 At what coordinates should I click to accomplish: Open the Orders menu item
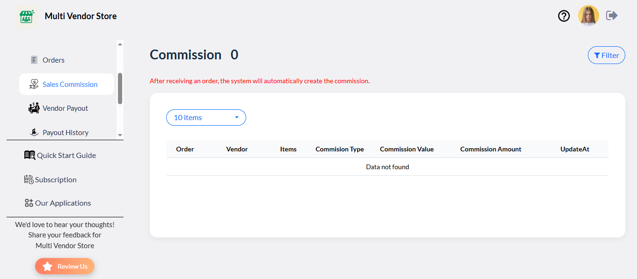tap(53, 60)
